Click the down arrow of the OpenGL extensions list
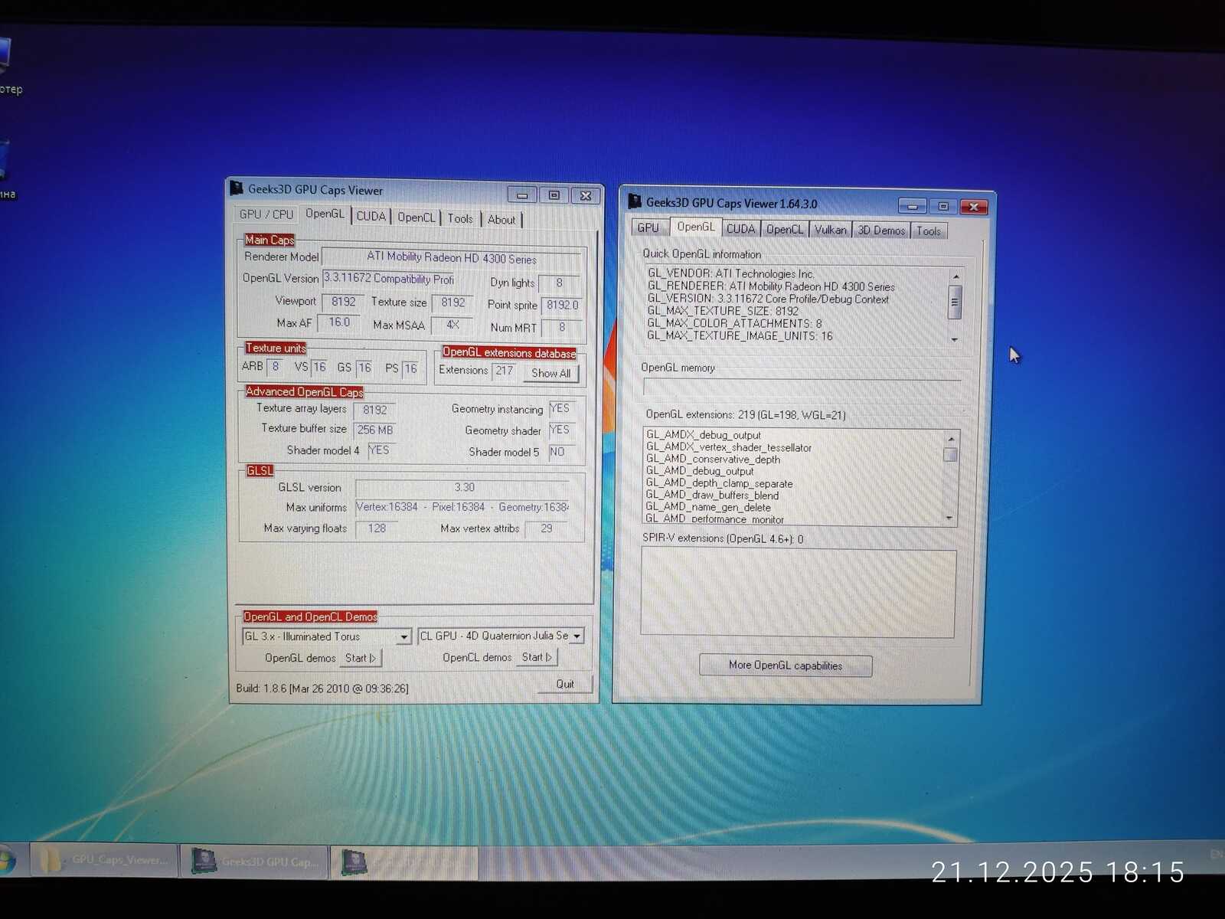The image size is (1225, 919). coord(950,518)
